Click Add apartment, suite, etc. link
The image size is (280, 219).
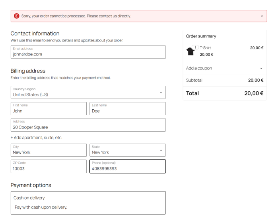(36, 138)
